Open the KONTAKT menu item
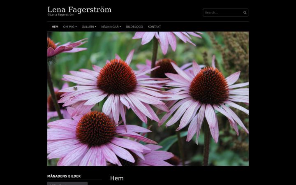 pos(155,27)
